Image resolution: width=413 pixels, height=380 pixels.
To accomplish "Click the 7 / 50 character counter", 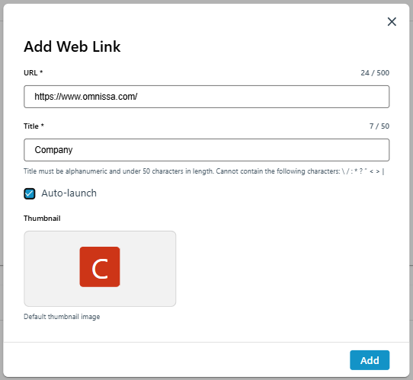I will point(379,126).
